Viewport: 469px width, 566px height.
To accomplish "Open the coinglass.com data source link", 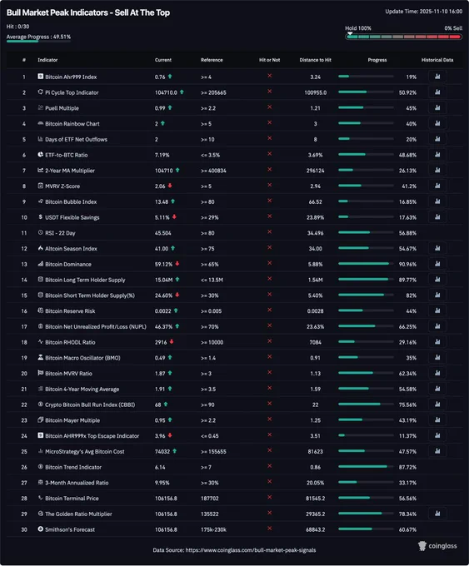I will (251, 550).
